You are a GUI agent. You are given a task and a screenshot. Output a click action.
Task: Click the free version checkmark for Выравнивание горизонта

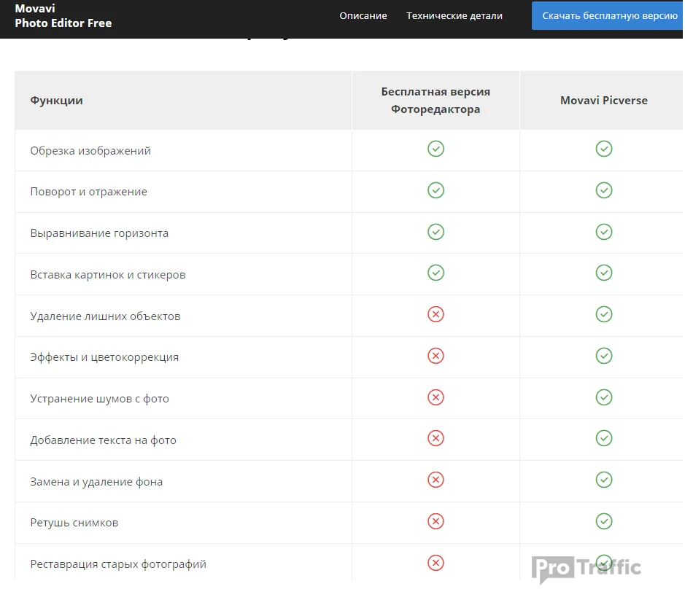click(436, 232)
